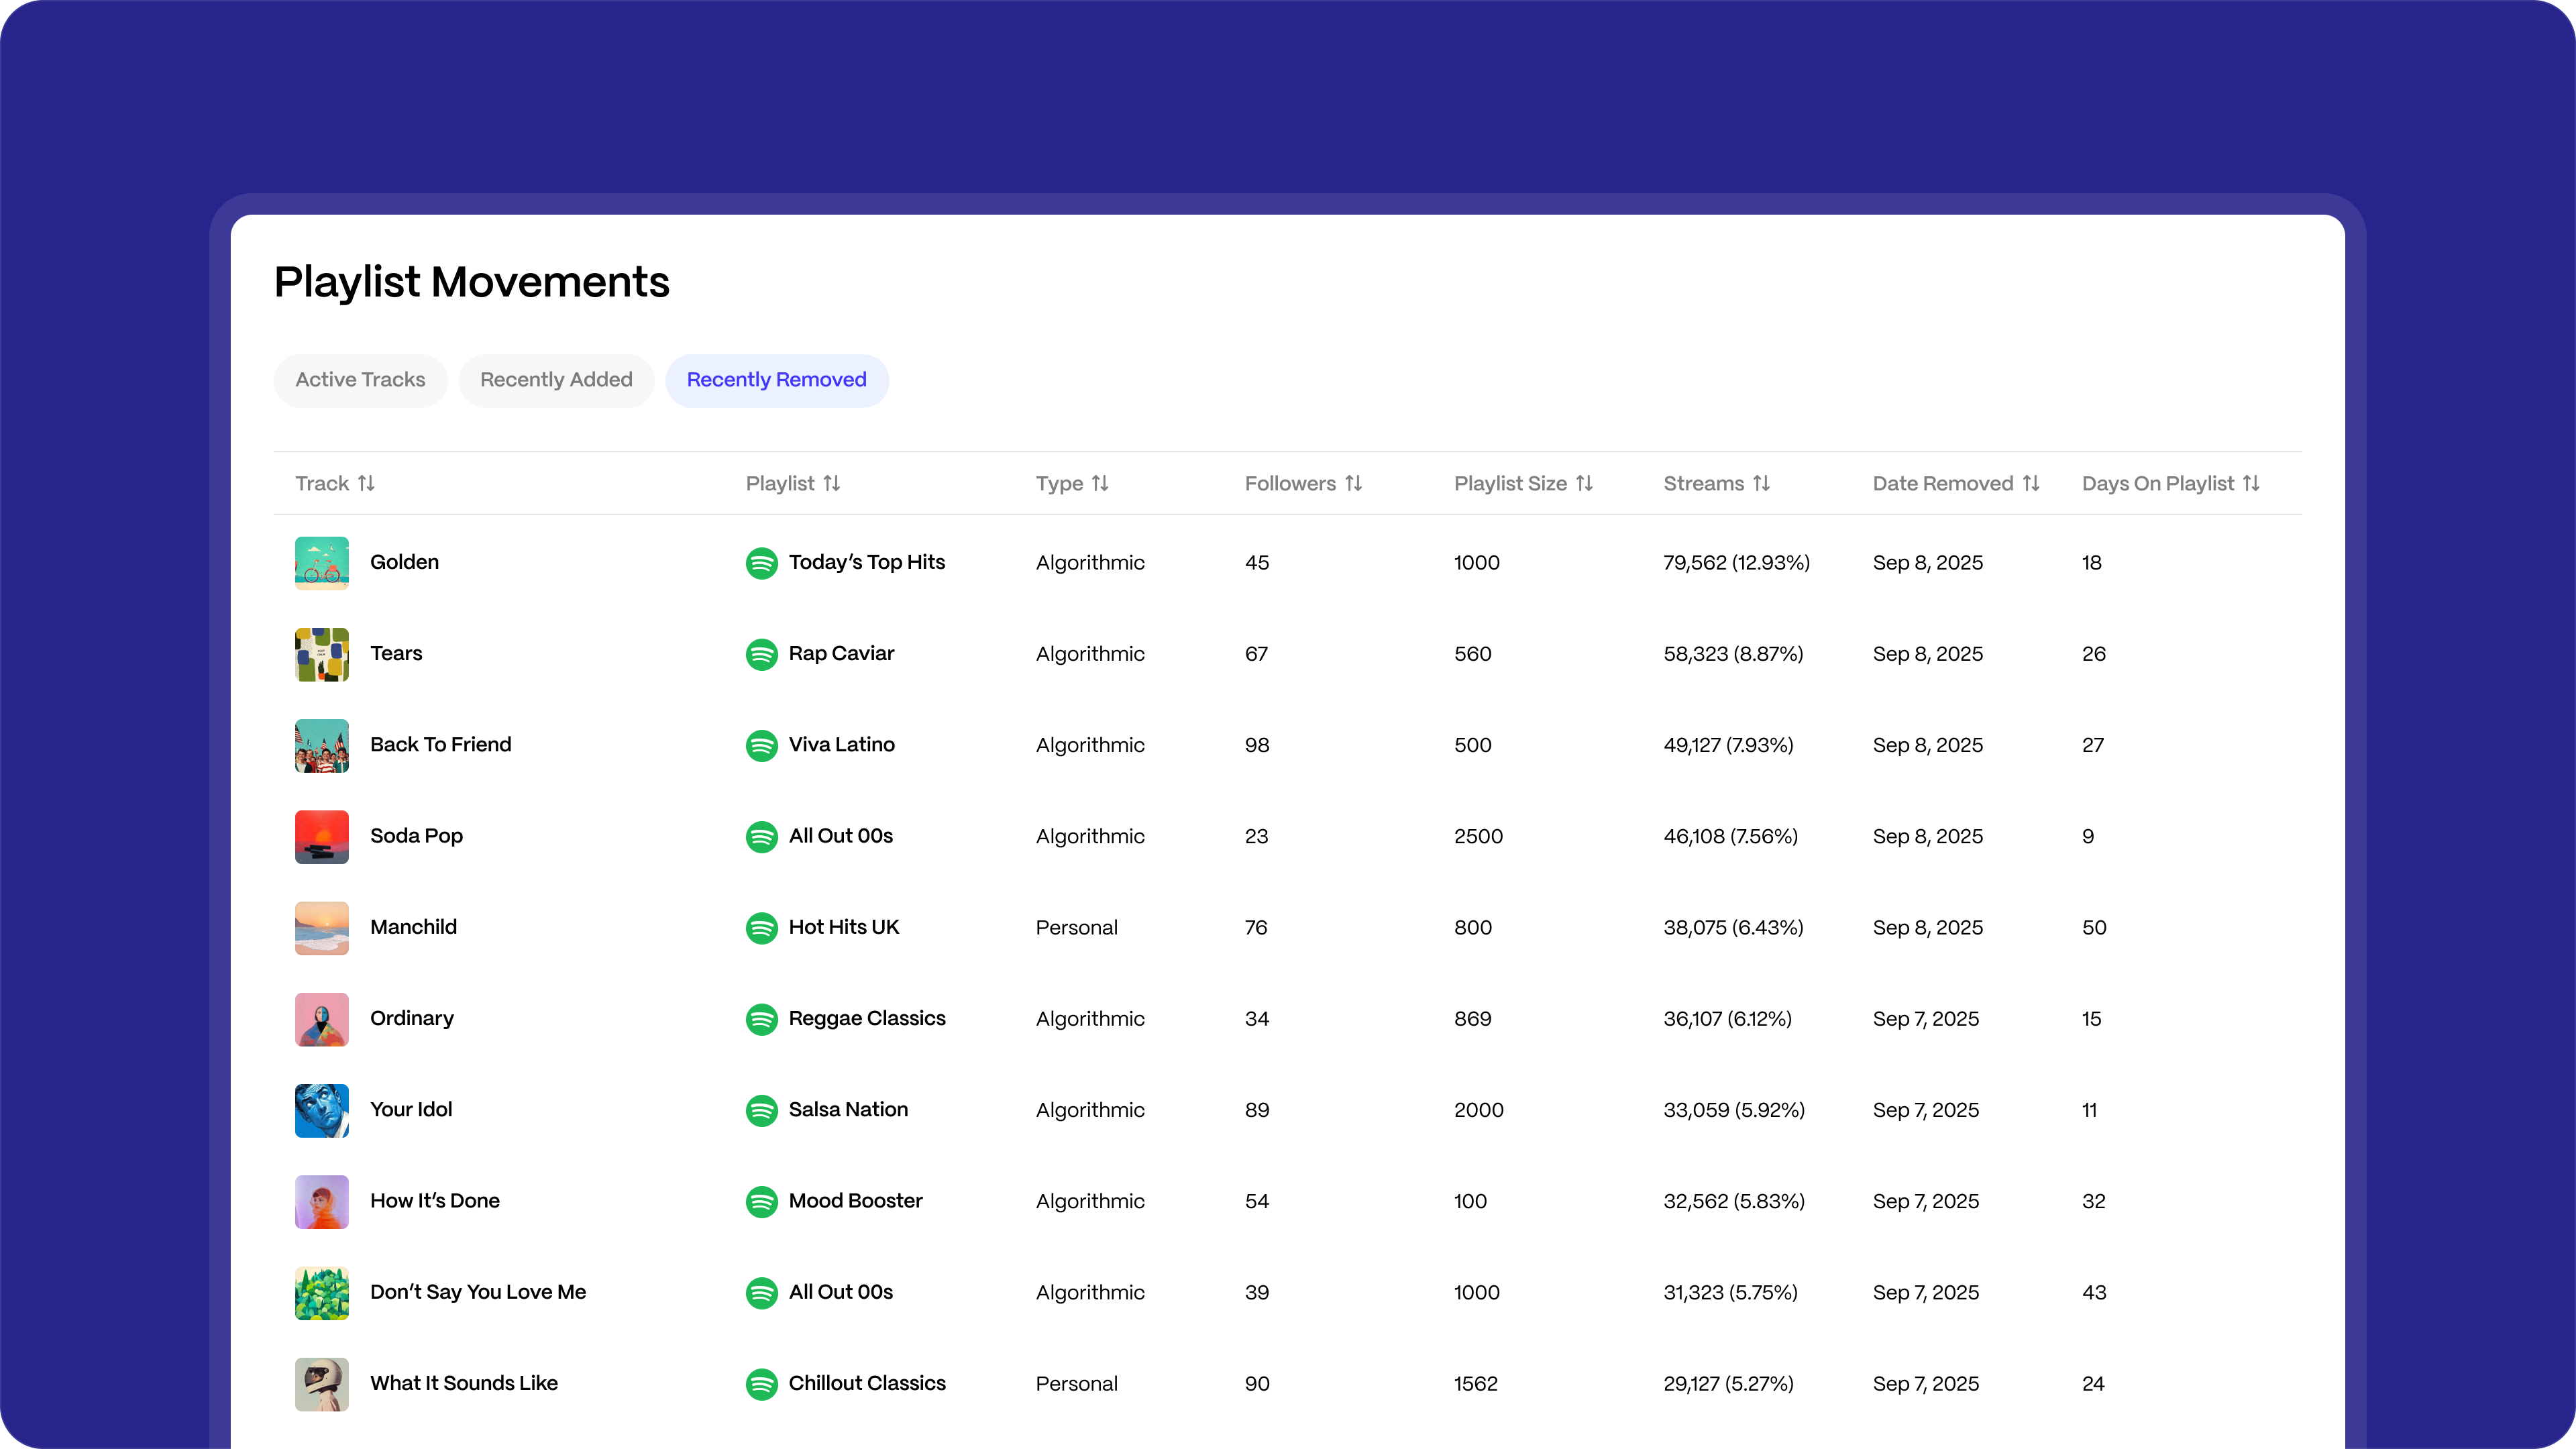The height and width of the screenshot is (1449, 2576).
Task: Click the Soda Pop cover art
Action: pos(321,837)
